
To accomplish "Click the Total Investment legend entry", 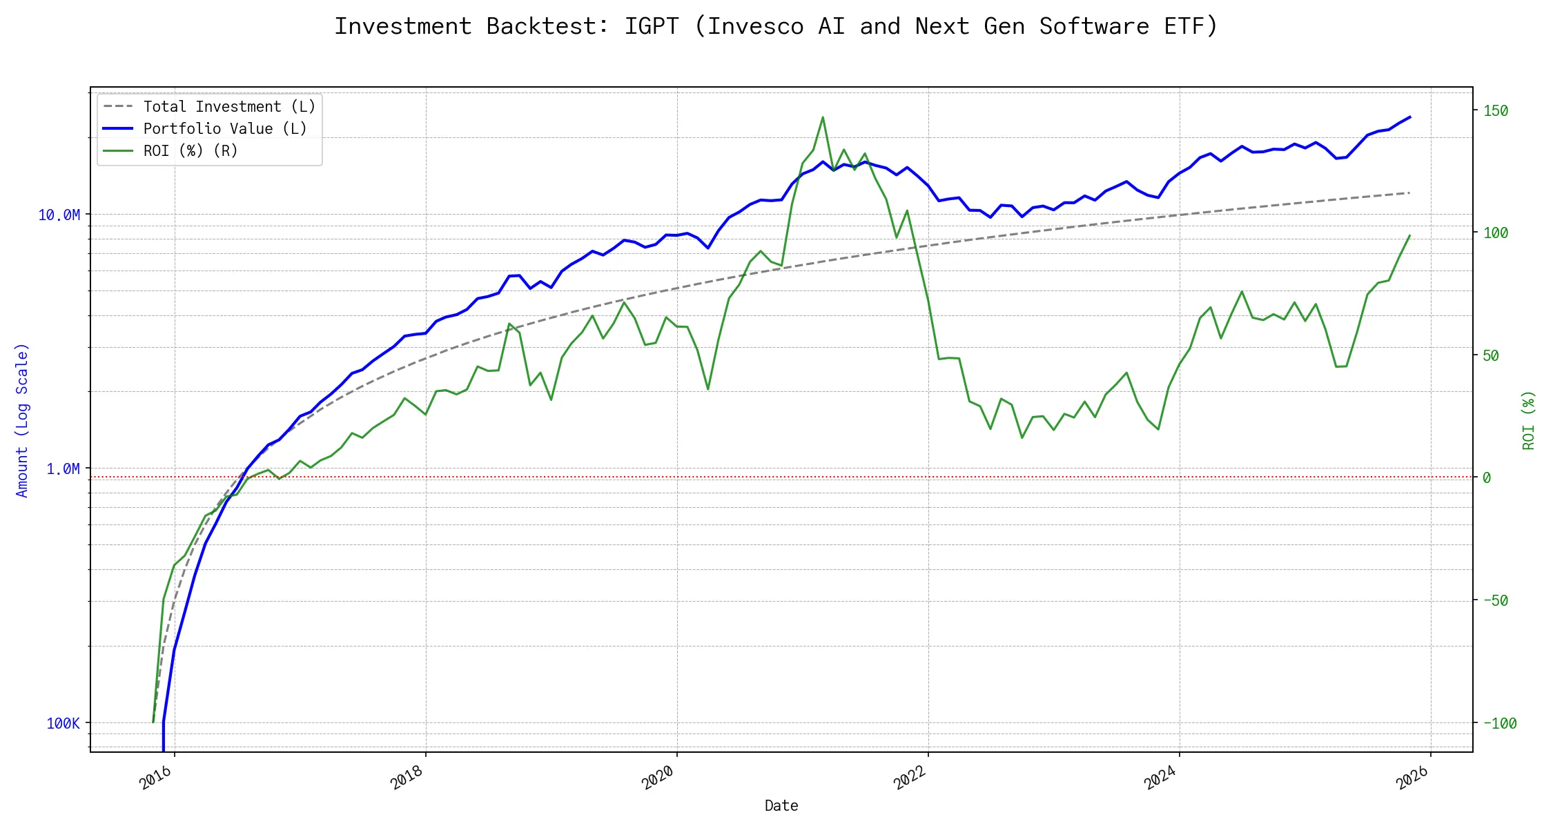I will pos(229,107).
